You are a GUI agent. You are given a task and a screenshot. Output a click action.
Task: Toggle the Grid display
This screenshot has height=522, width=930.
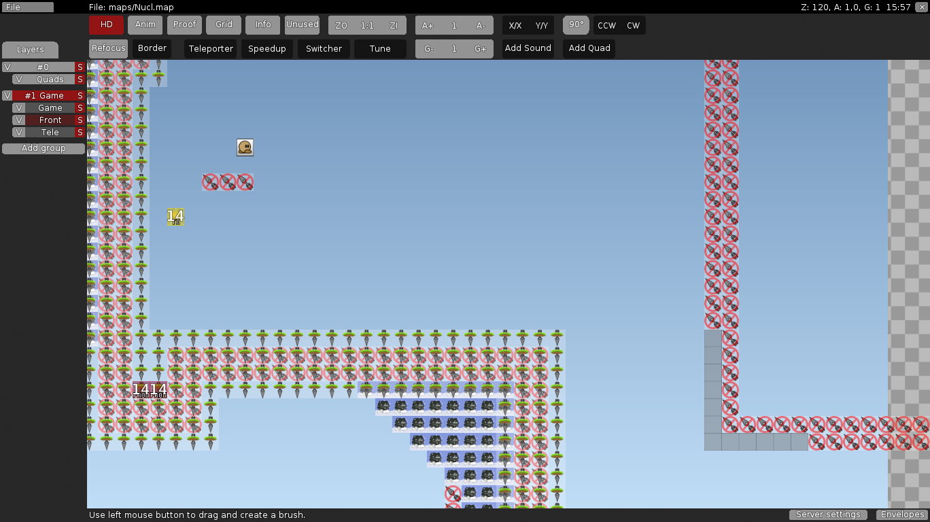click(224, 25)
